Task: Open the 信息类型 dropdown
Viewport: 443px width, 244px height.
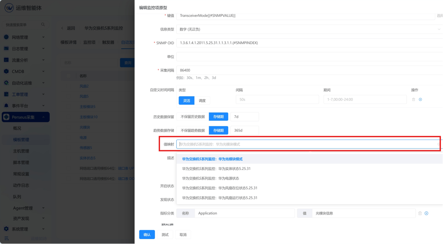Action: tap(309, 29)
